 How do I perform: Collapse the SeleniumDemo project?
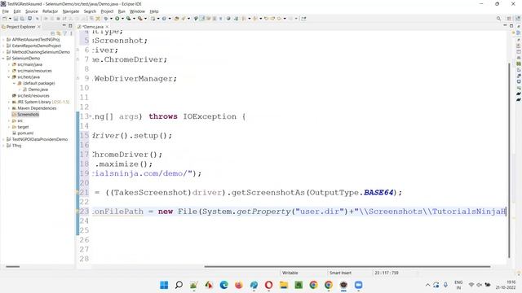[x=3, y=58]
